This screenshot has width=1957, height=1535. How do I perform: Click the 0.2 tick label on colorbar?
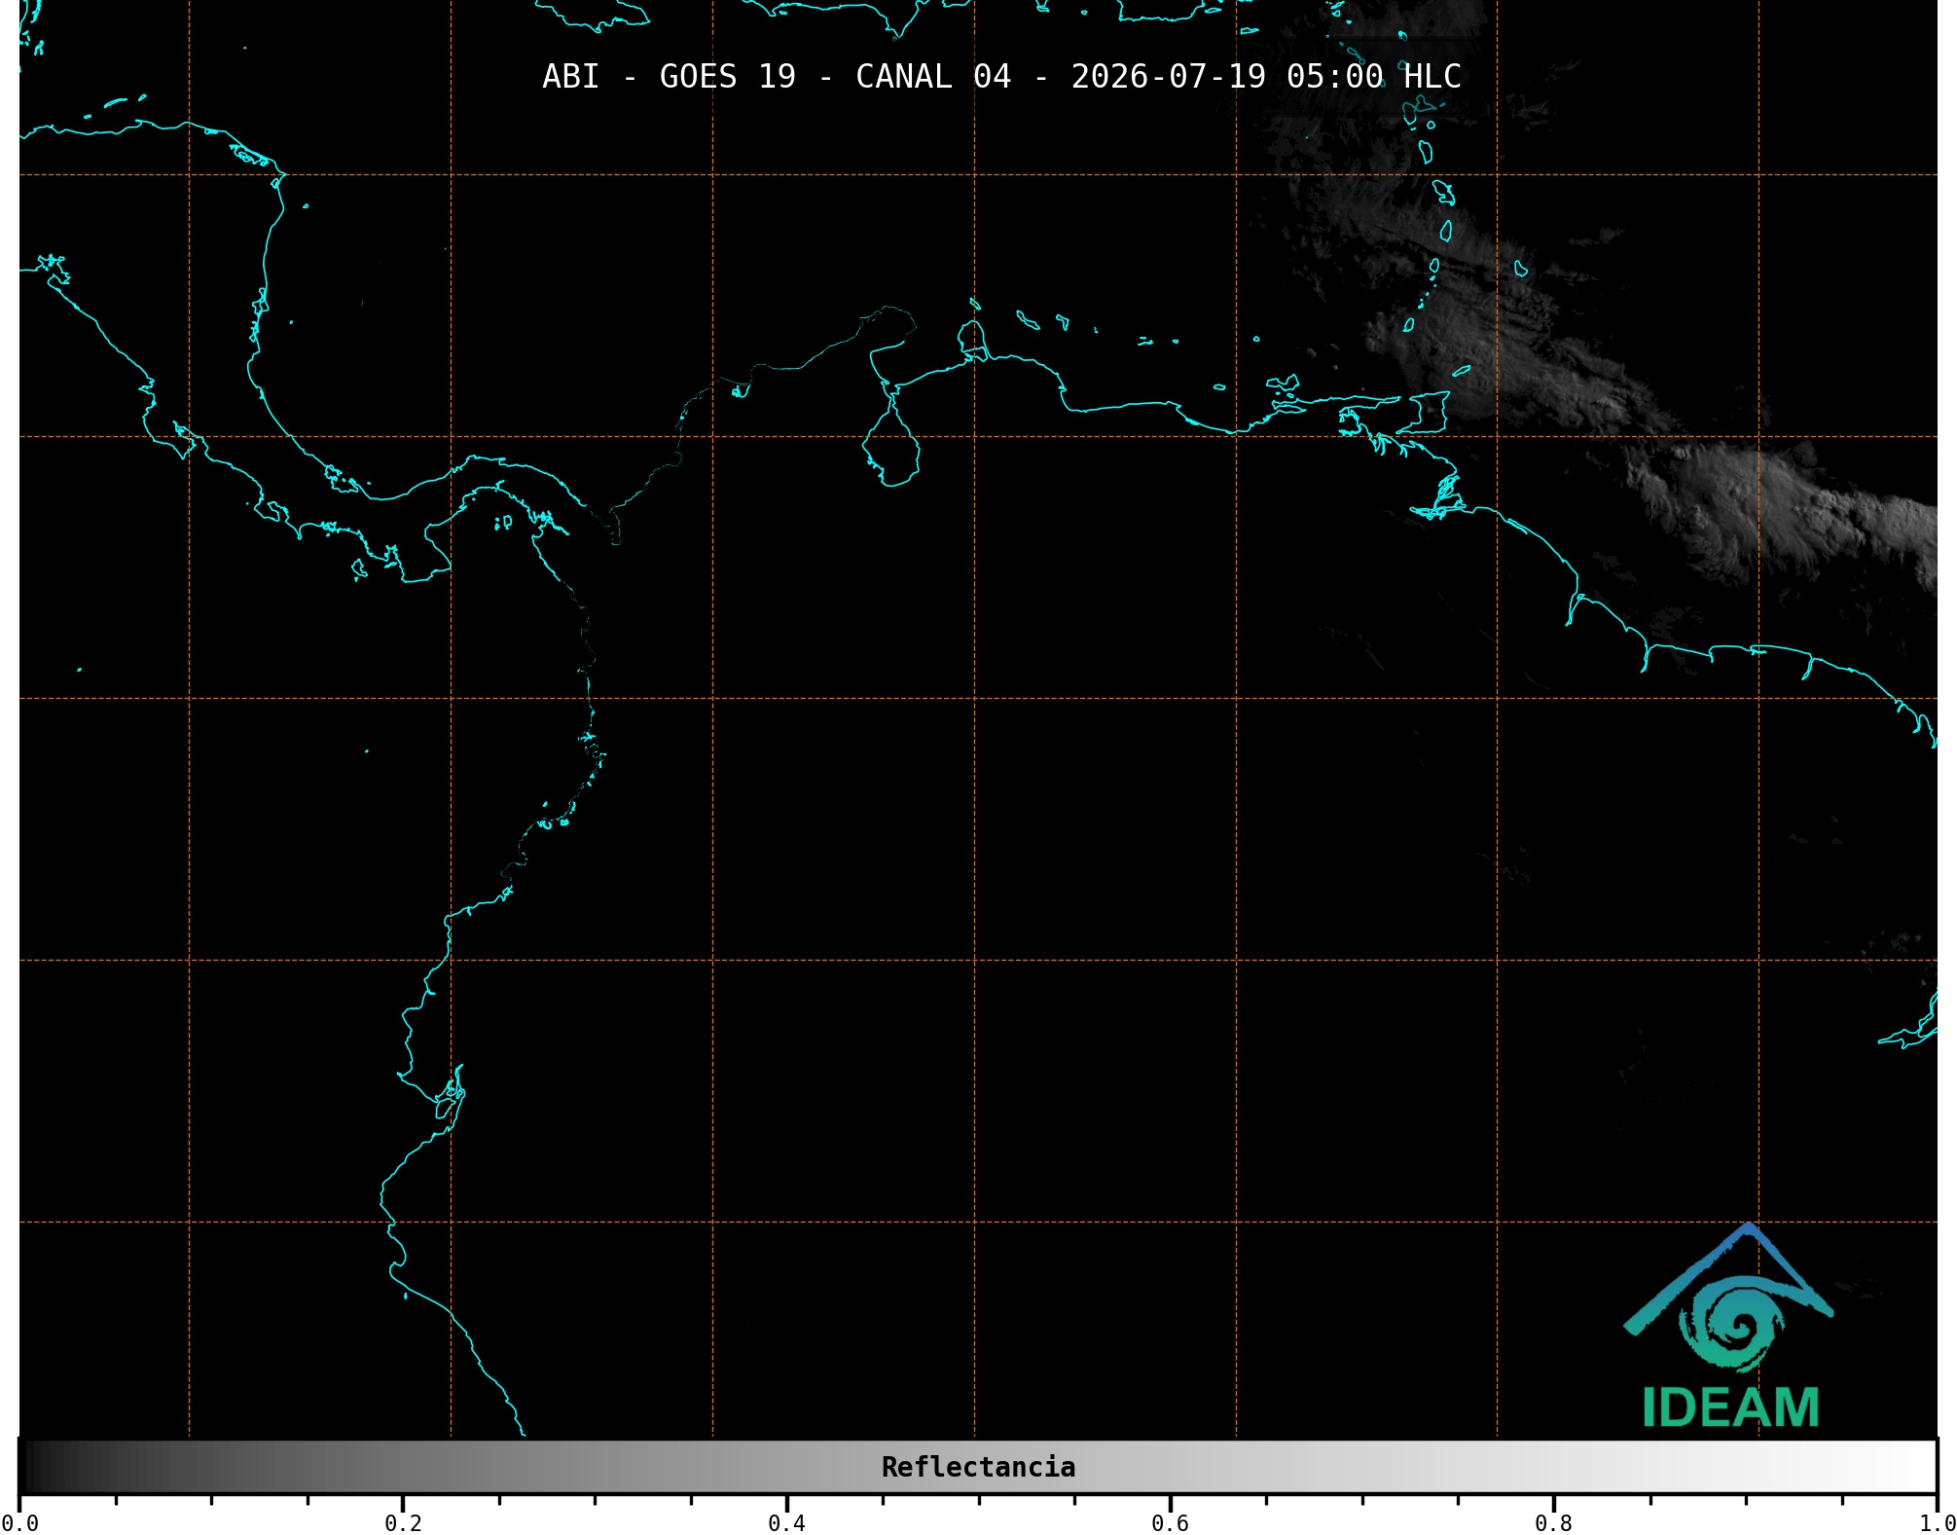point(403,1523)
